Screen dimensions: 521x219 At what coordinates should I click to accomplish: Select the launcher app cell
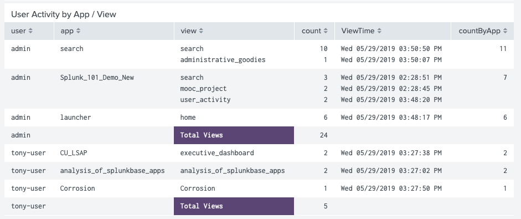[75, 118]
